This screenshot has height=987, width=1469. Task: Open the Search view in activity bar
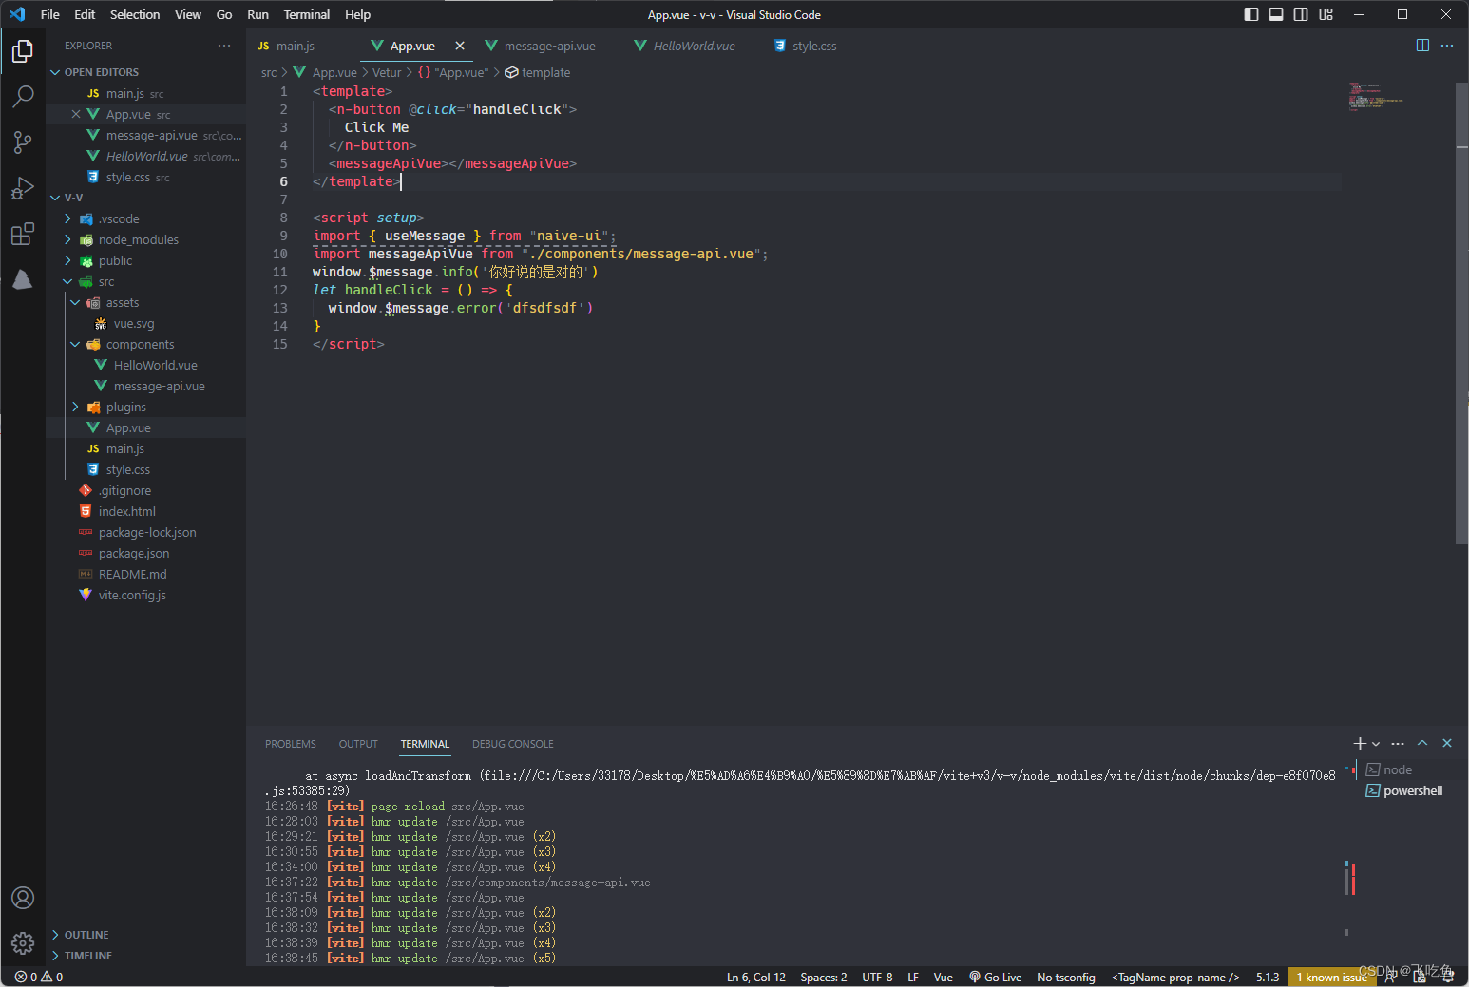[x=23, y=96]
